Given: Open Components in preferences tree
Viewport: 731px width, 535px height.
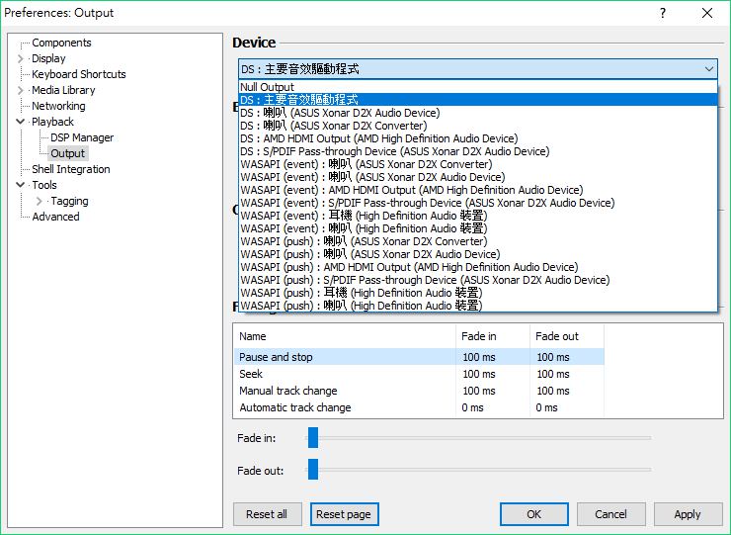Looking at the screenshot, I should 61,43.
